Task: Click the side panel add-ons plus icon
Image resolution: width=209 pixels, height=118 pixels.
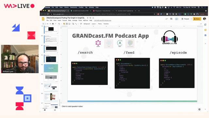Action: 205,44
